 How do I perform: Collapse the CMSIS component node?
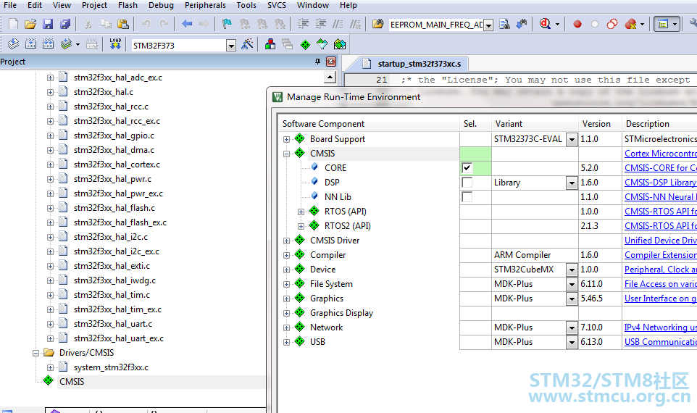[x=286, y=154]
